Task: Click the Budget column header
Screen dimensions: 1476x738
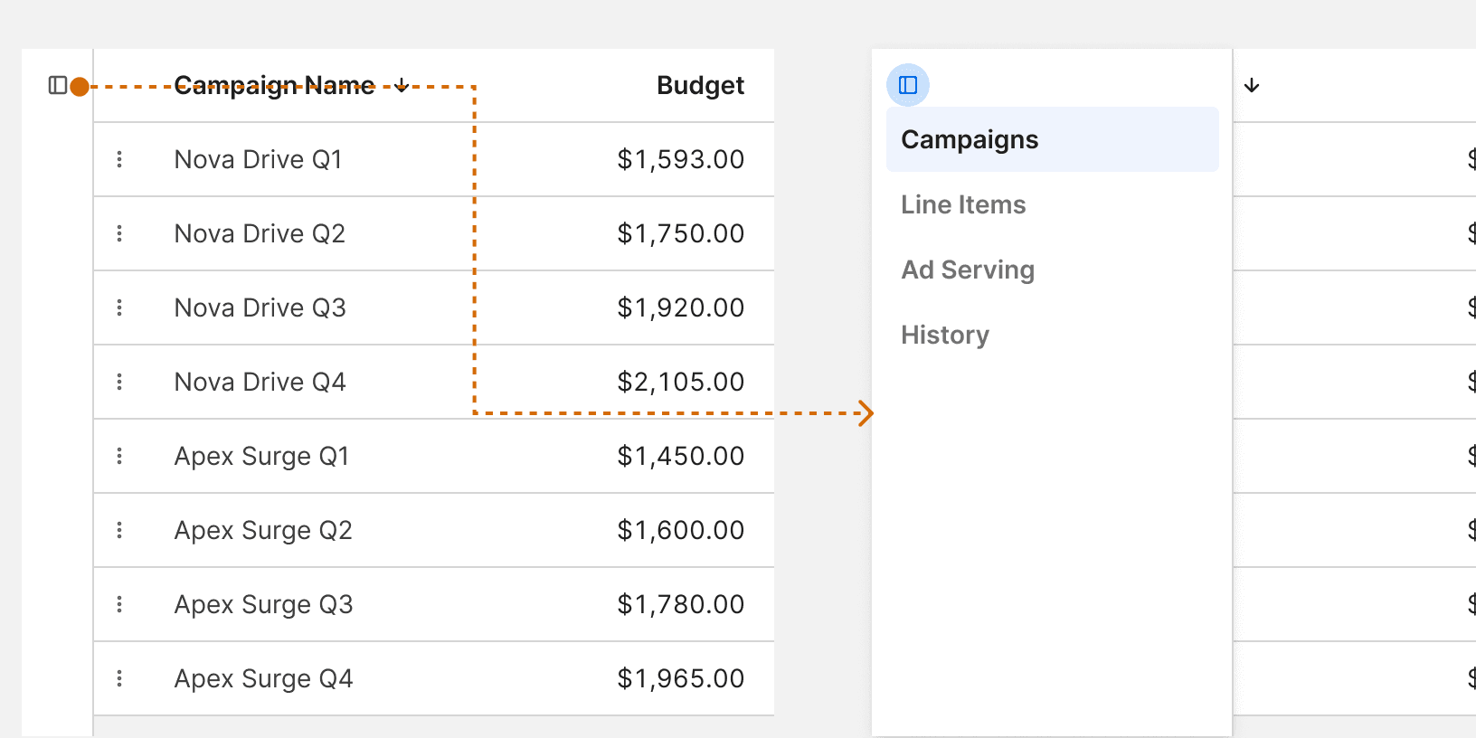Action: pyautogui.click(x=700, y=86)
